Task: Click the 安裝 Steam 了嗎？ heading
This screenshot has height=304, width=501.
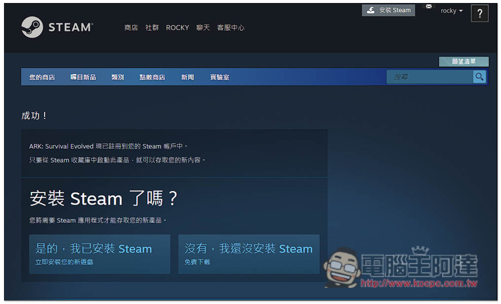Action: 103,198
